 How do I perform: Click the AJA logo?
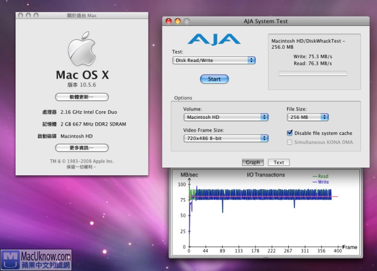pos(214,39)
